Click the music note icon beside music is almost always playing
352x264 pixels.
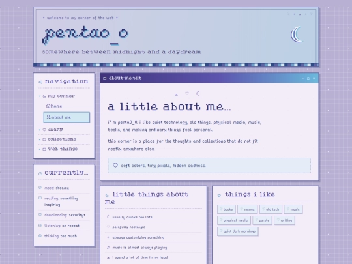(108, 248)
